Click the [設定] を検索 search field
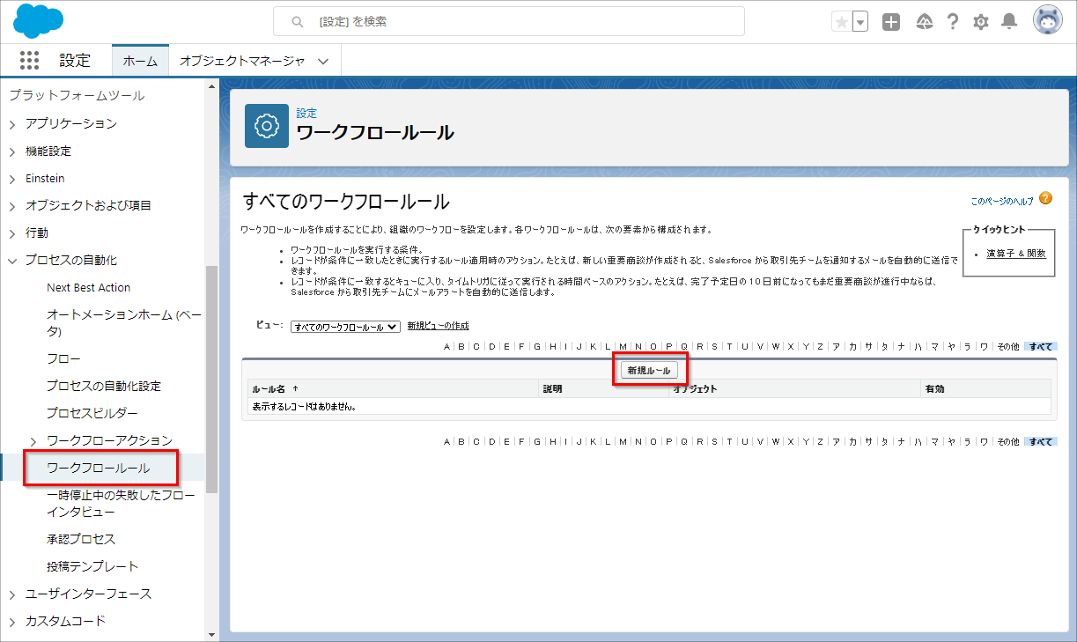 (509, 21)
